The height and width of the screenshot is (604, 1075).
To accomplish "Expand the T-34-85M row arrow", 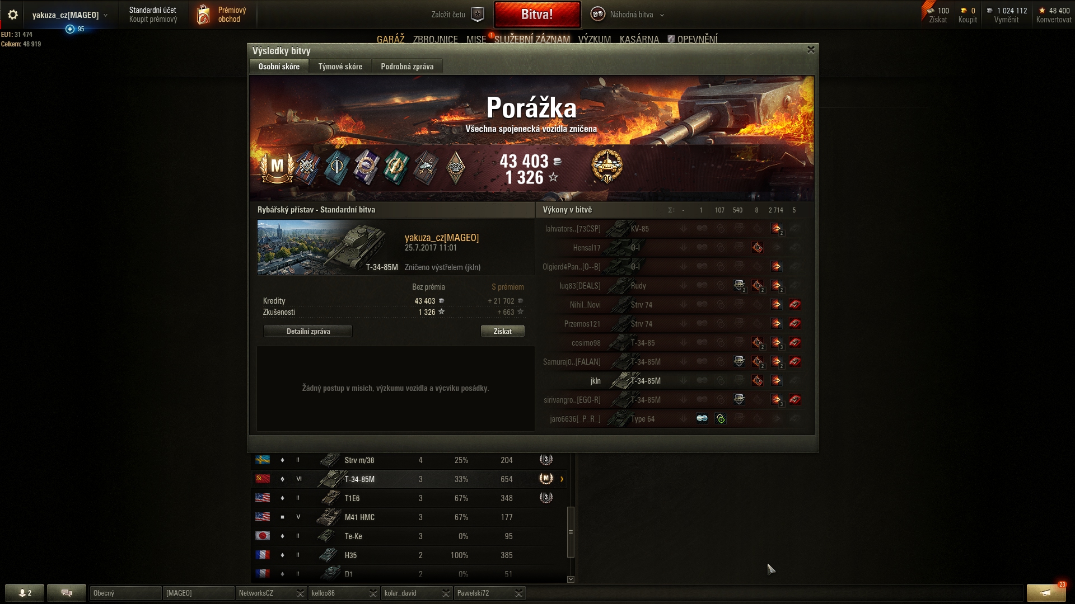I will coord(562,479).
